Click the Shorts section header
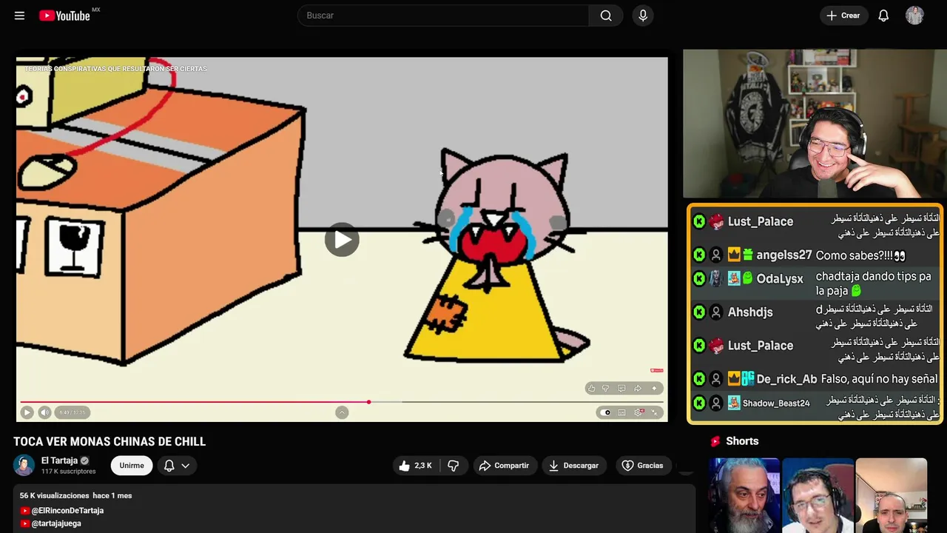 (x=742, y=441)
